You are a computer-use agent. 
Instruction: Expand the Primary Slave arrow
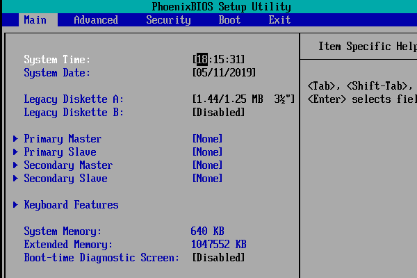coord(16,152)
